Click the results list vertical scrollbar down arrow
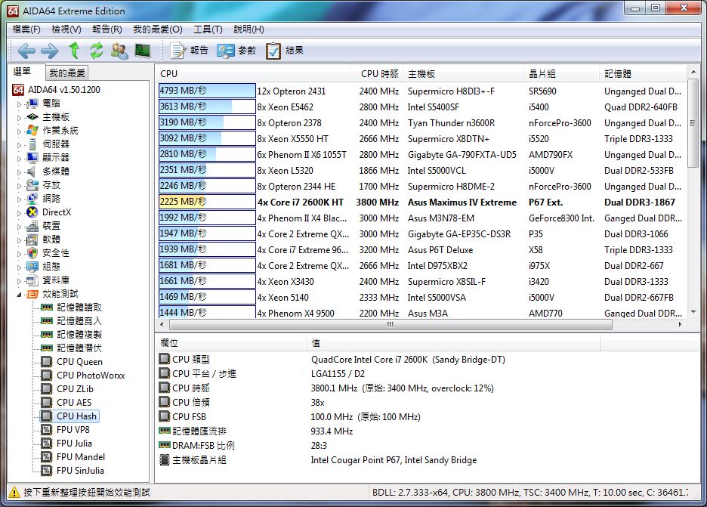The image size is (707, 507). [x=693, y=312]
